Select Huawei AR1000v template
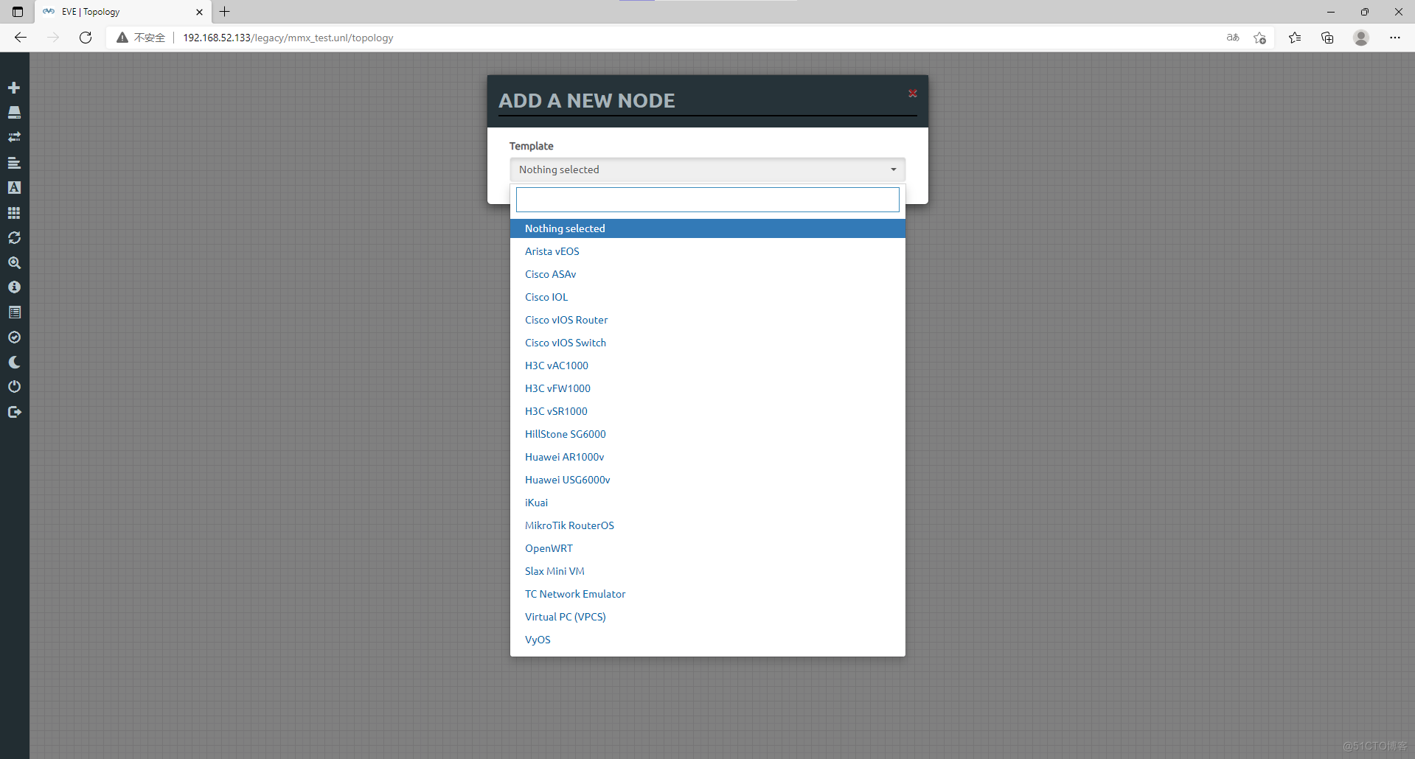This screenshot has width=1415, height=759. click(x=707, y=457)
